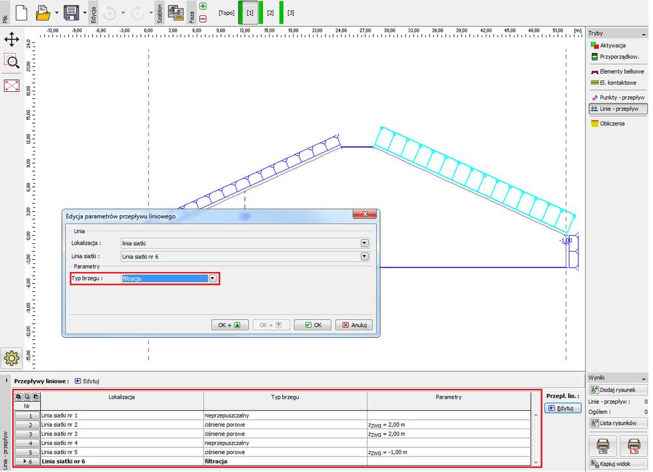Click the 'Linia siatki nr 3' cell

(x=122, y=434)
